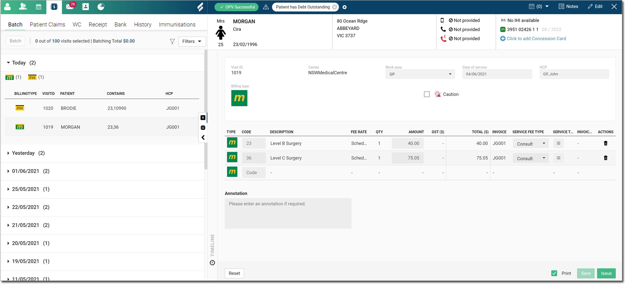Open the contact card icon in top bar
The height and width of the screenshot is (284, 625).
coord(85,7)
